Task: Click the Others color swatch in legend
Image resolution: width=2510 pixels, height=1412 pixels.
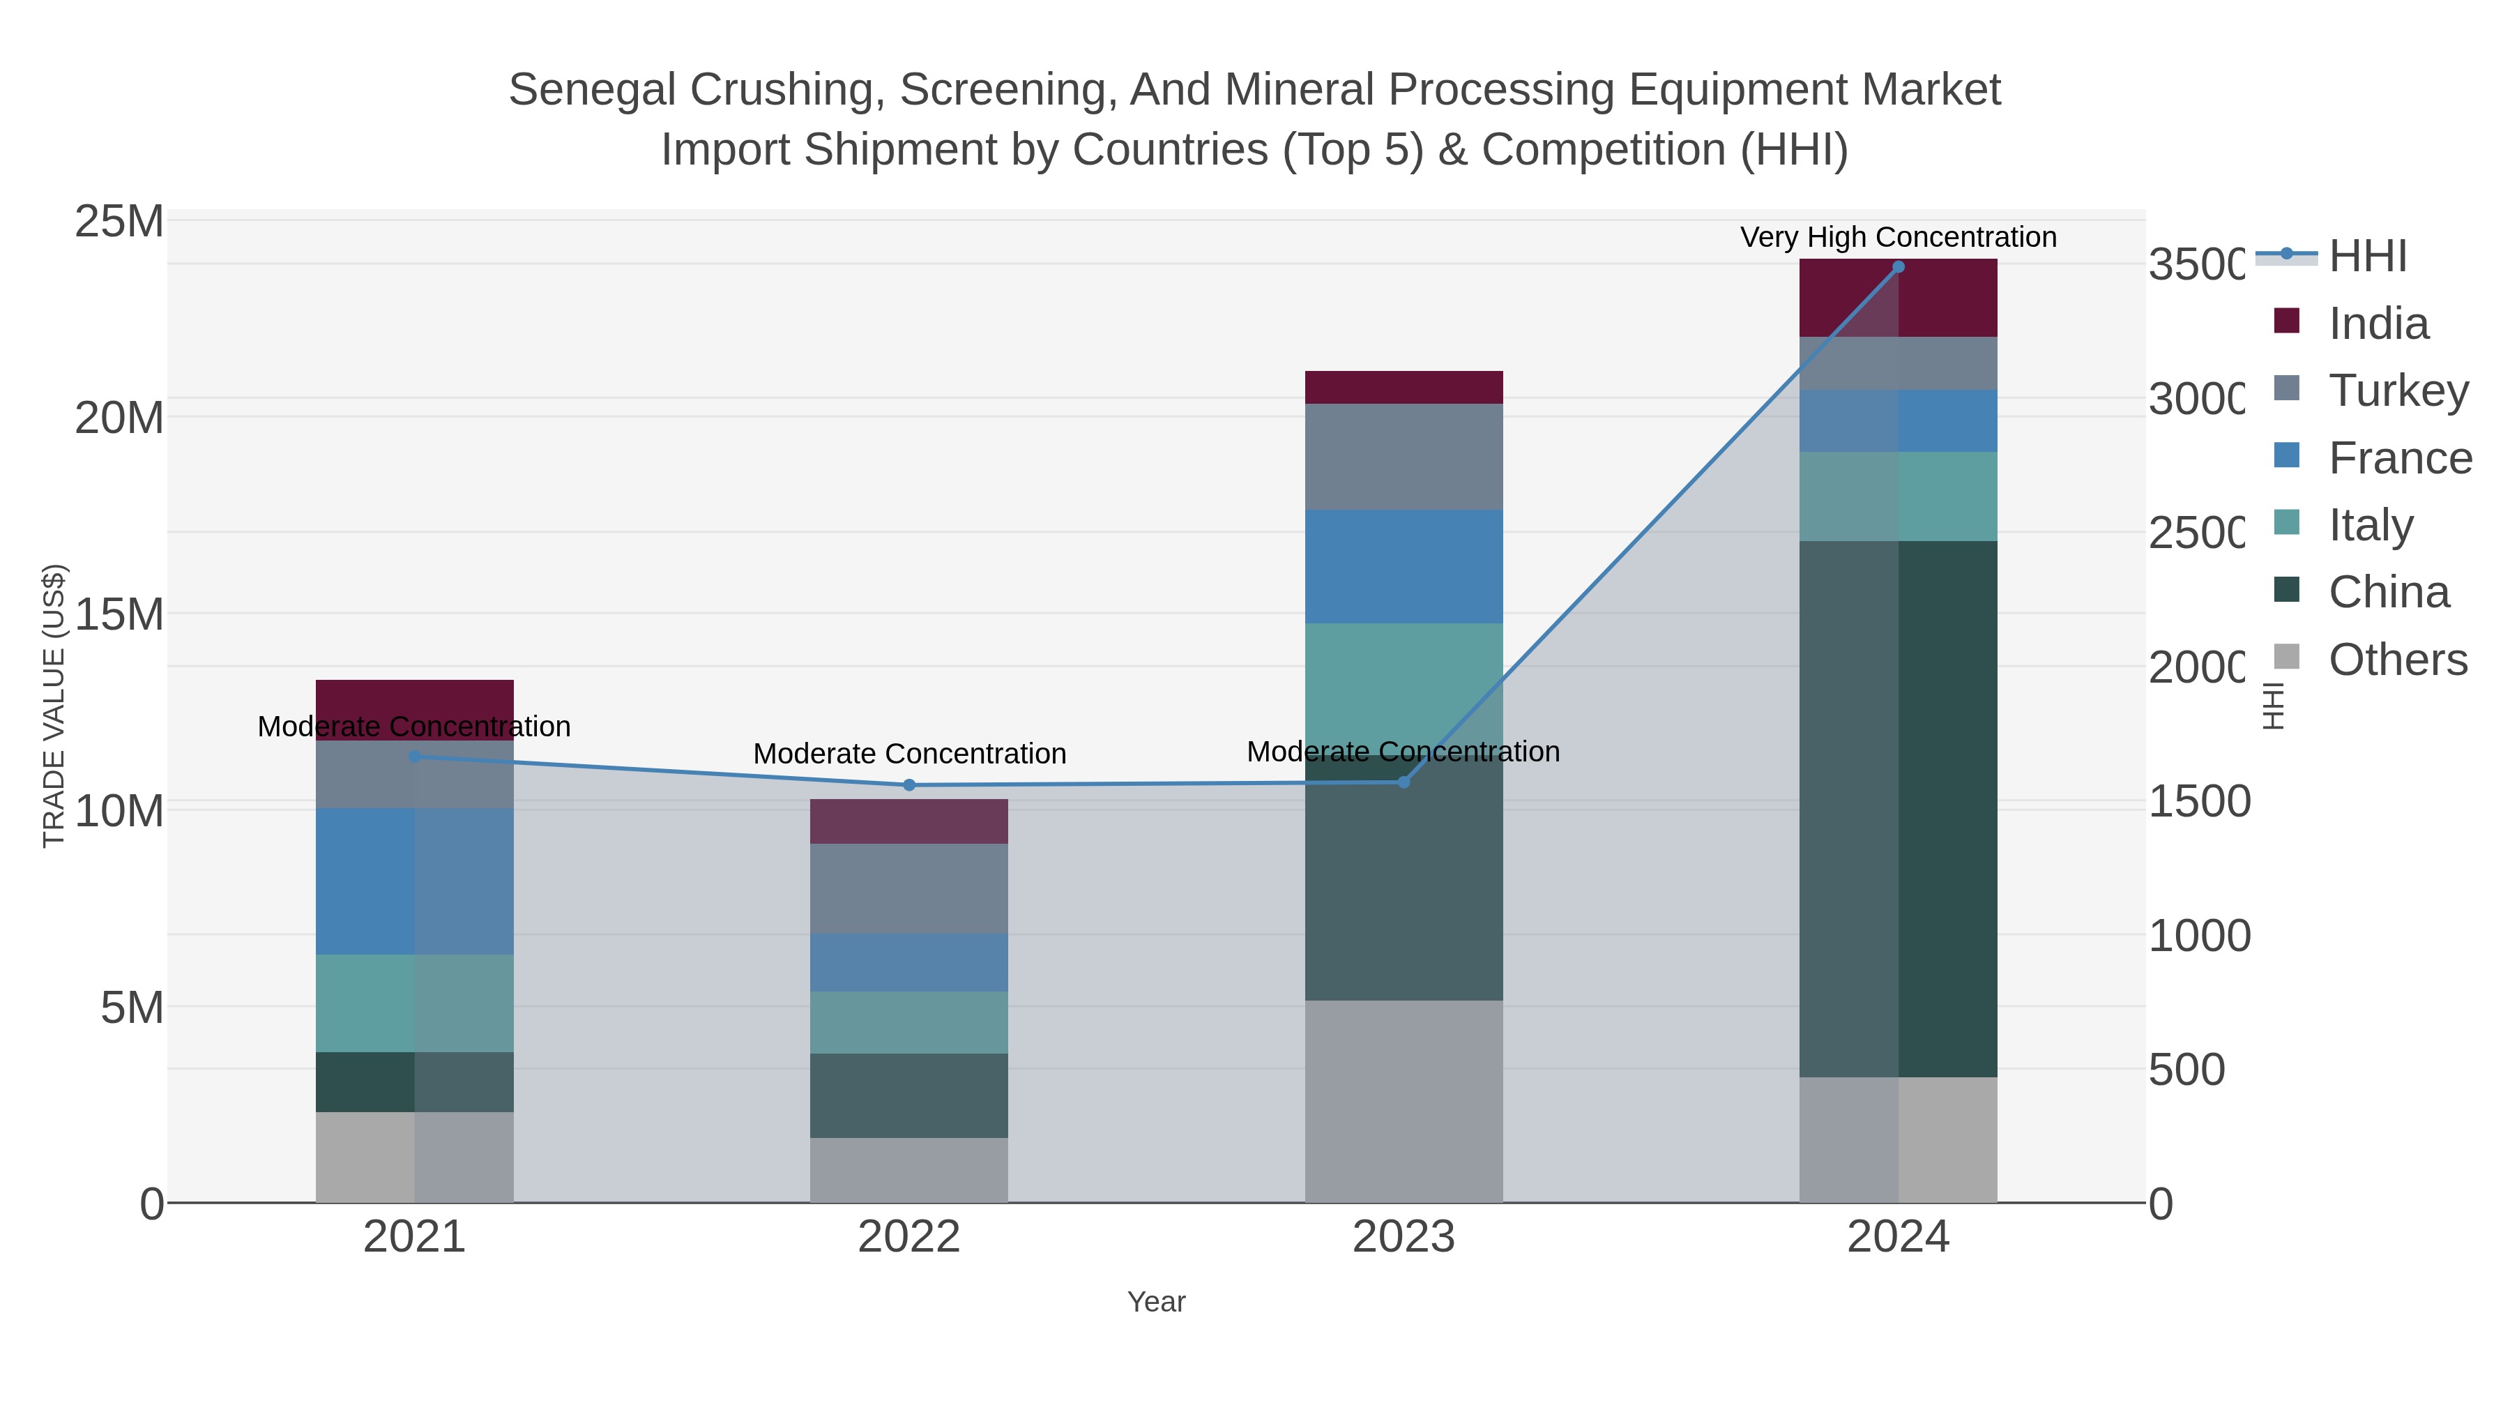Action: (x=2286, y=657)
